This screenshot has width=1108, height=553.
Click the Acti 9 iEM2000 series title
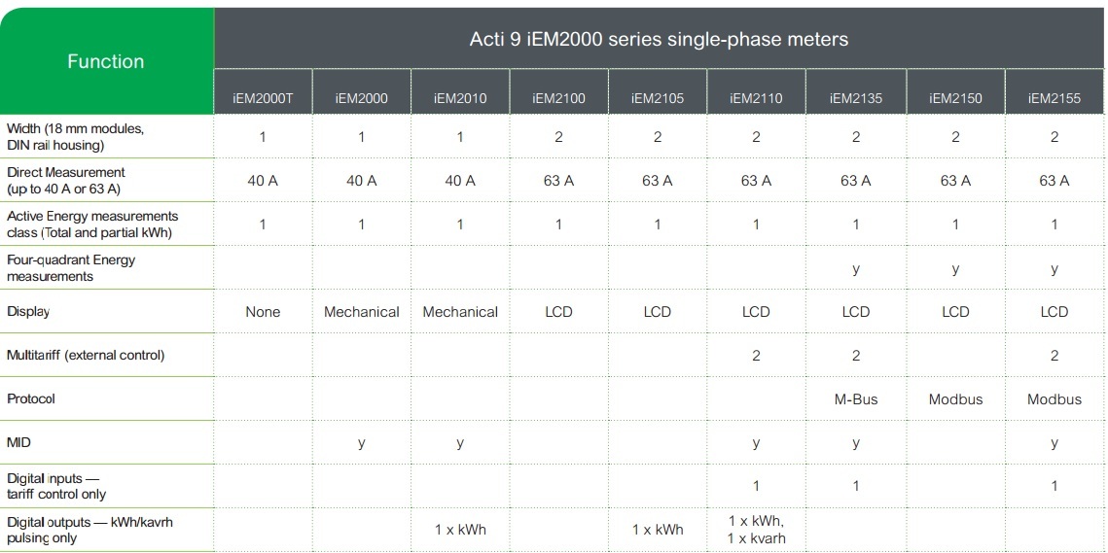coord(659,39)
